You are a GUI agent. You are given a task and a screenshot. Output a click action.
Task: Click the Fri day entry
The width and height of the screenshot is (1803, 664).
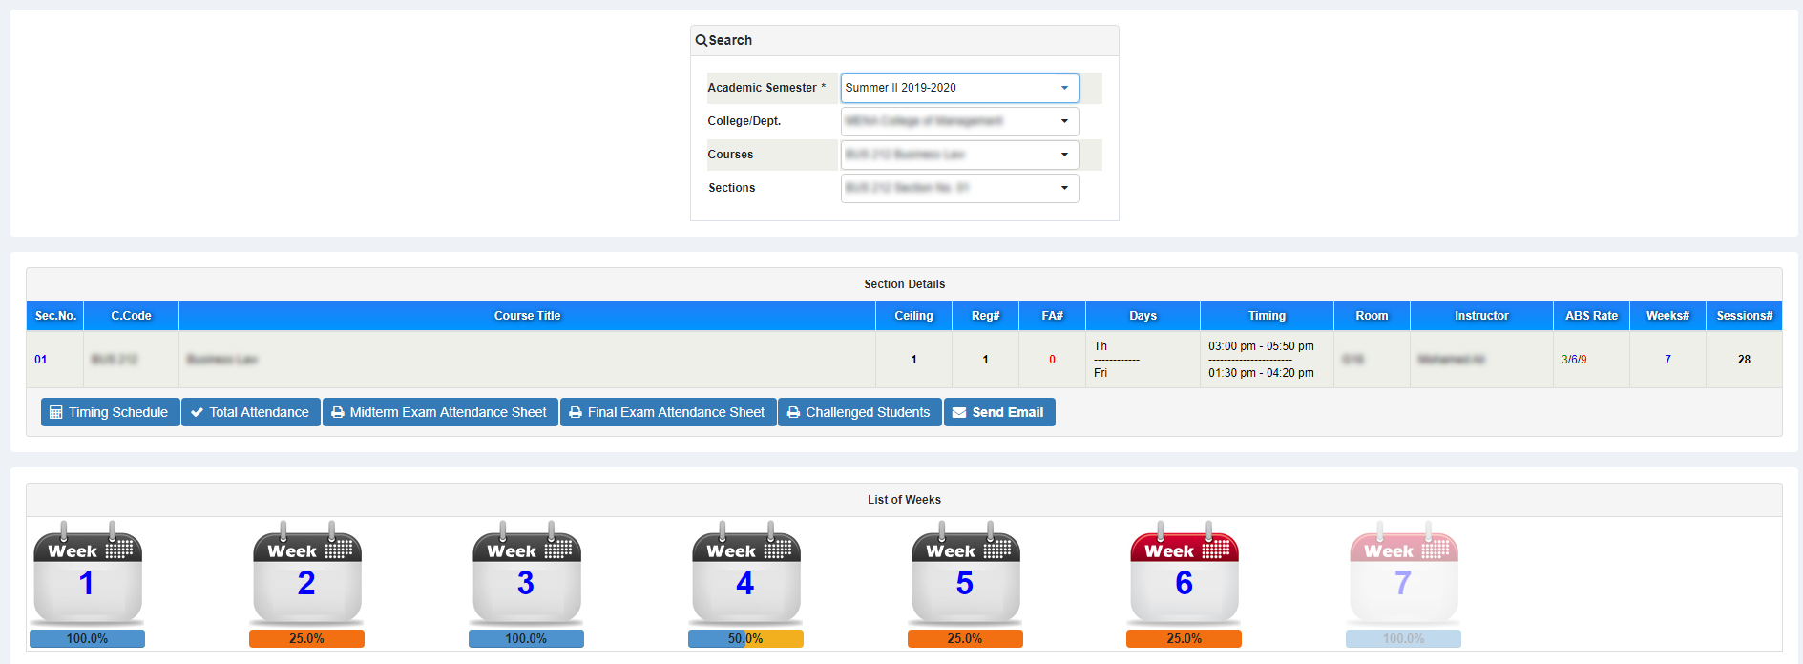pos(1101,373)
